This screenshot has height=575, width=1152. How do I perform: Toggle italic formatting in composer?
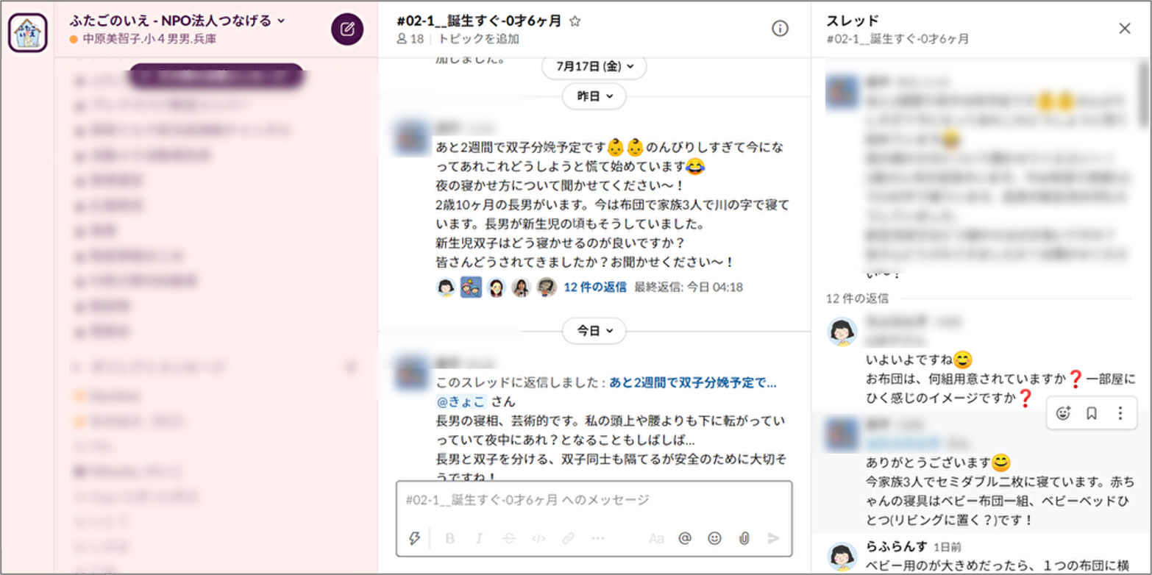coord(479,538)
